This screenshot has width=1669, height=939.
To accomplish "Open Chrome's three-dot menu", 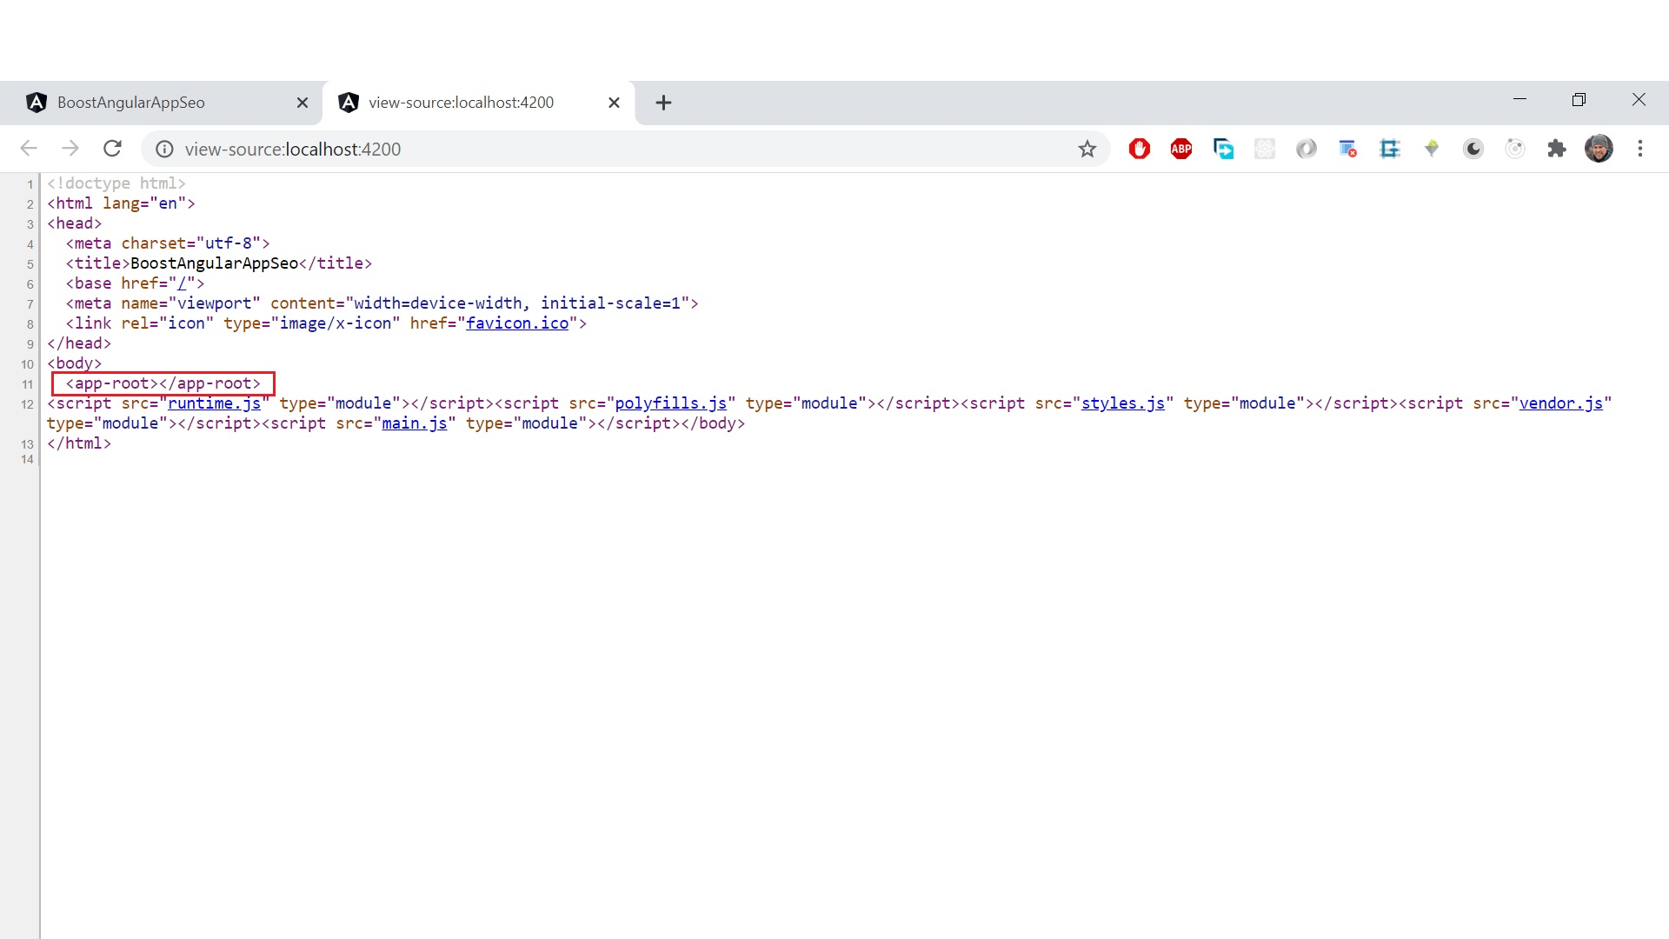I will 1640,149.
